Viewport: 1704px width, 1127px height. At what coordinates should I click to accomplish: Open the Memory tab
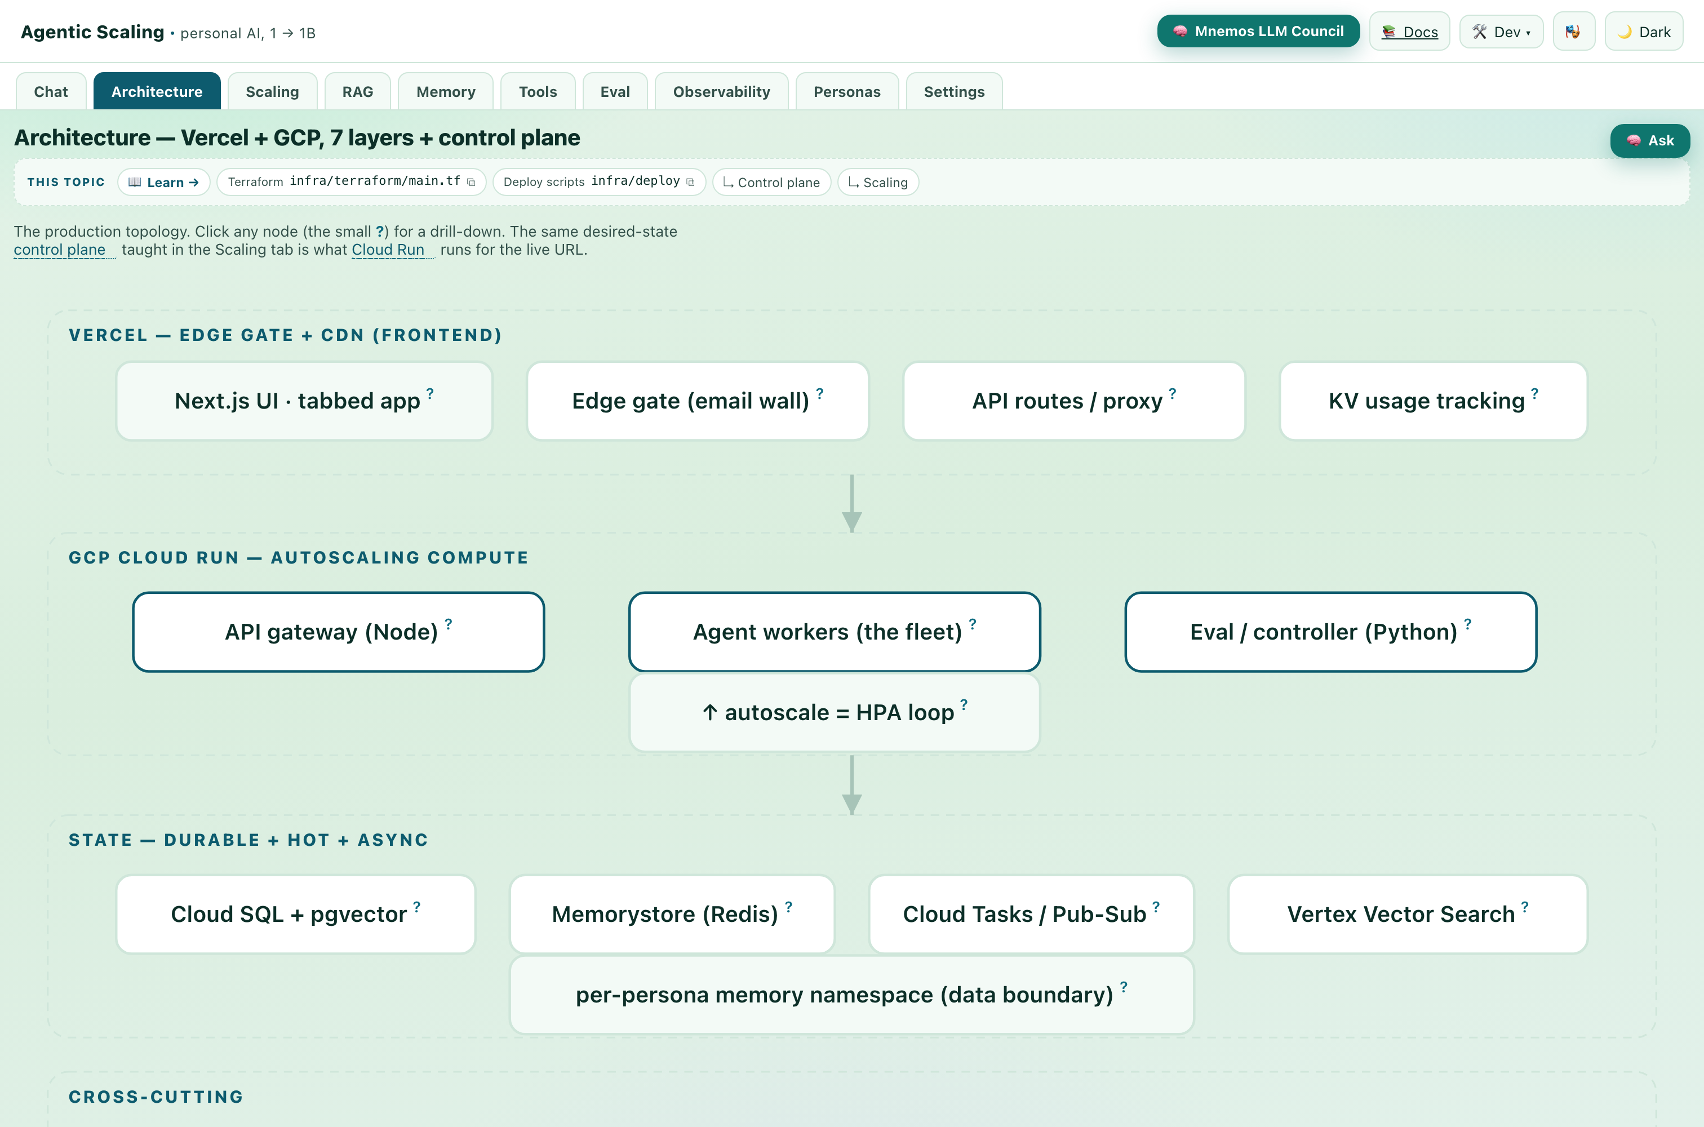pyautogui.click(x=446, y=91)
